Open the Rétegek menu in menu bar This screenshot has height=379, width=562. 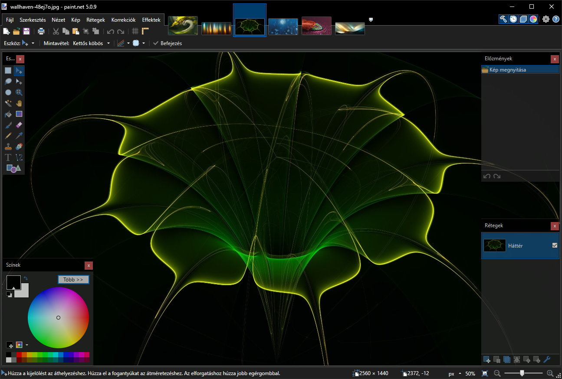pyautogui.click(x=95, y=20)
